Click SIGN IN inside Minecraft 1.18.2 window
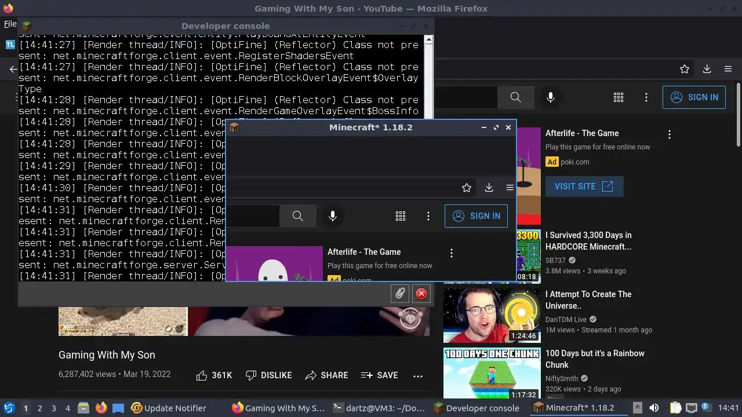The image size is (742, 417). click(x=476, y=216)
